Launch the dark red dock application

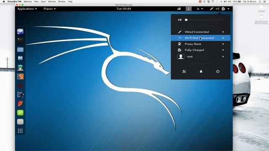pos(20,86)
